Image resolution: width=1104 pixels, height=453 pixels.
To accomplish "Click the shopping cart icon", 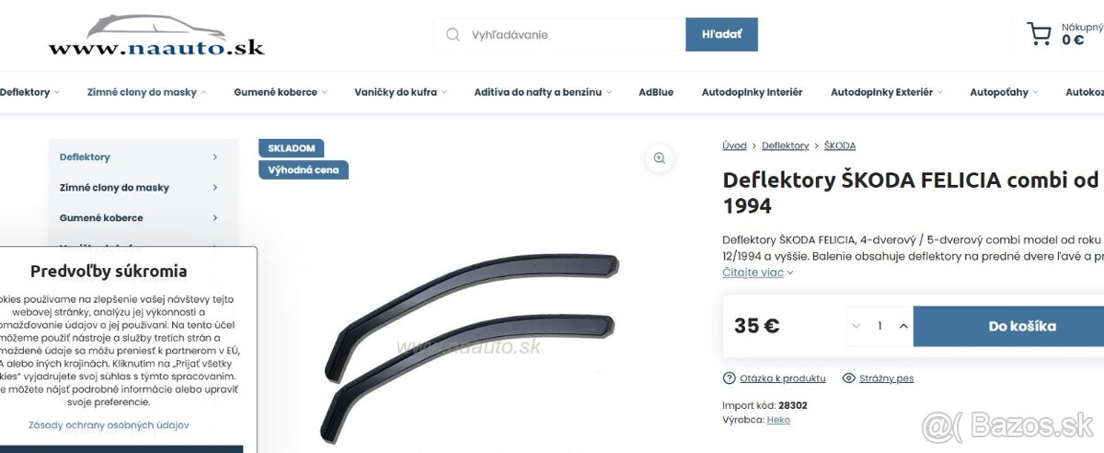I will 1039,34.
